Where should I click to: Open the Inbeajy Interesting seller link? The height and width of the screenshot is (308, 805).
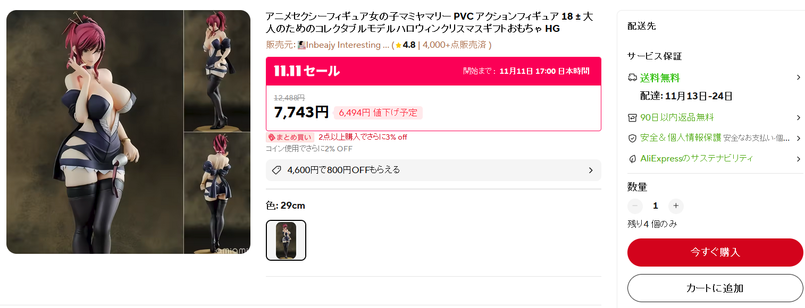tap(343, 45)
